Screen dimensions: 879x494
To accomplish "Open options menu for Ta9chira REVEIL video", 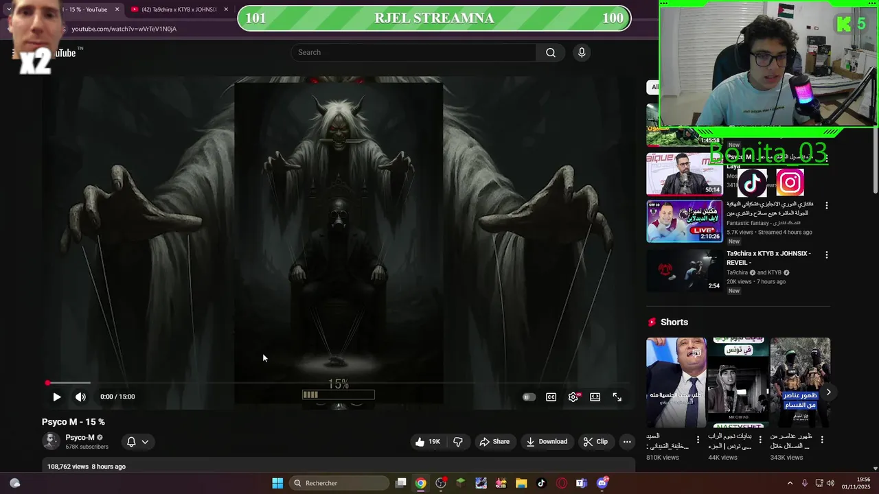I will pyautogui.click(x=826, y=255).
